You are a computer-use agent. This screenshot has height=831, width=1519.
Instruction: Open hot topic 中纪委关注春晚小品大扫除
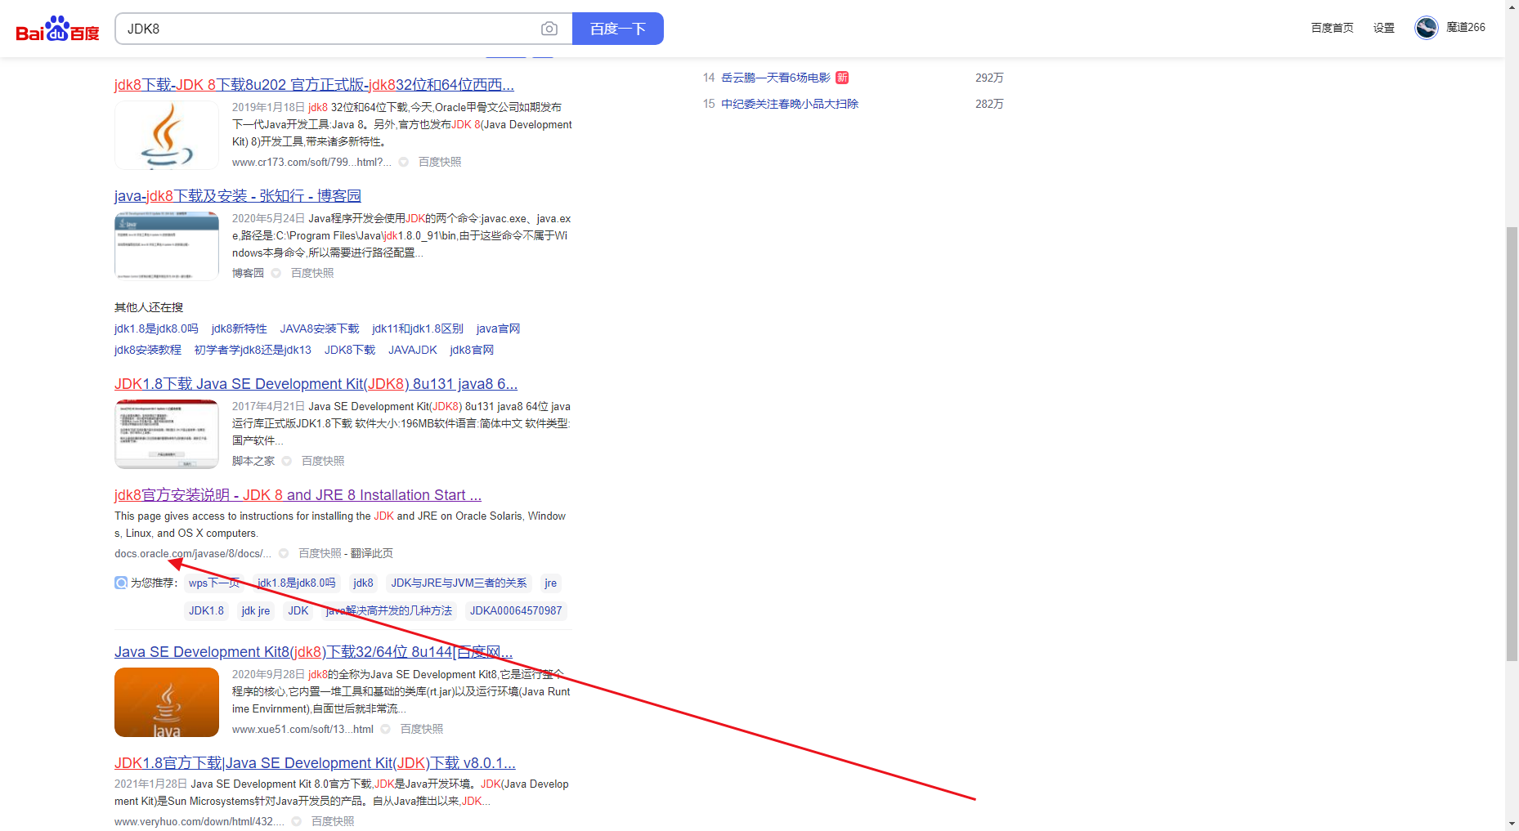pyautogui.click(x=790, y=104)
